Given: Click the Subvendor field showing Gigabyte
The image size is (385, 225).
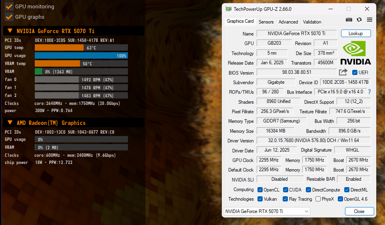Looking at the screenshot, I should tap(276, 82).
